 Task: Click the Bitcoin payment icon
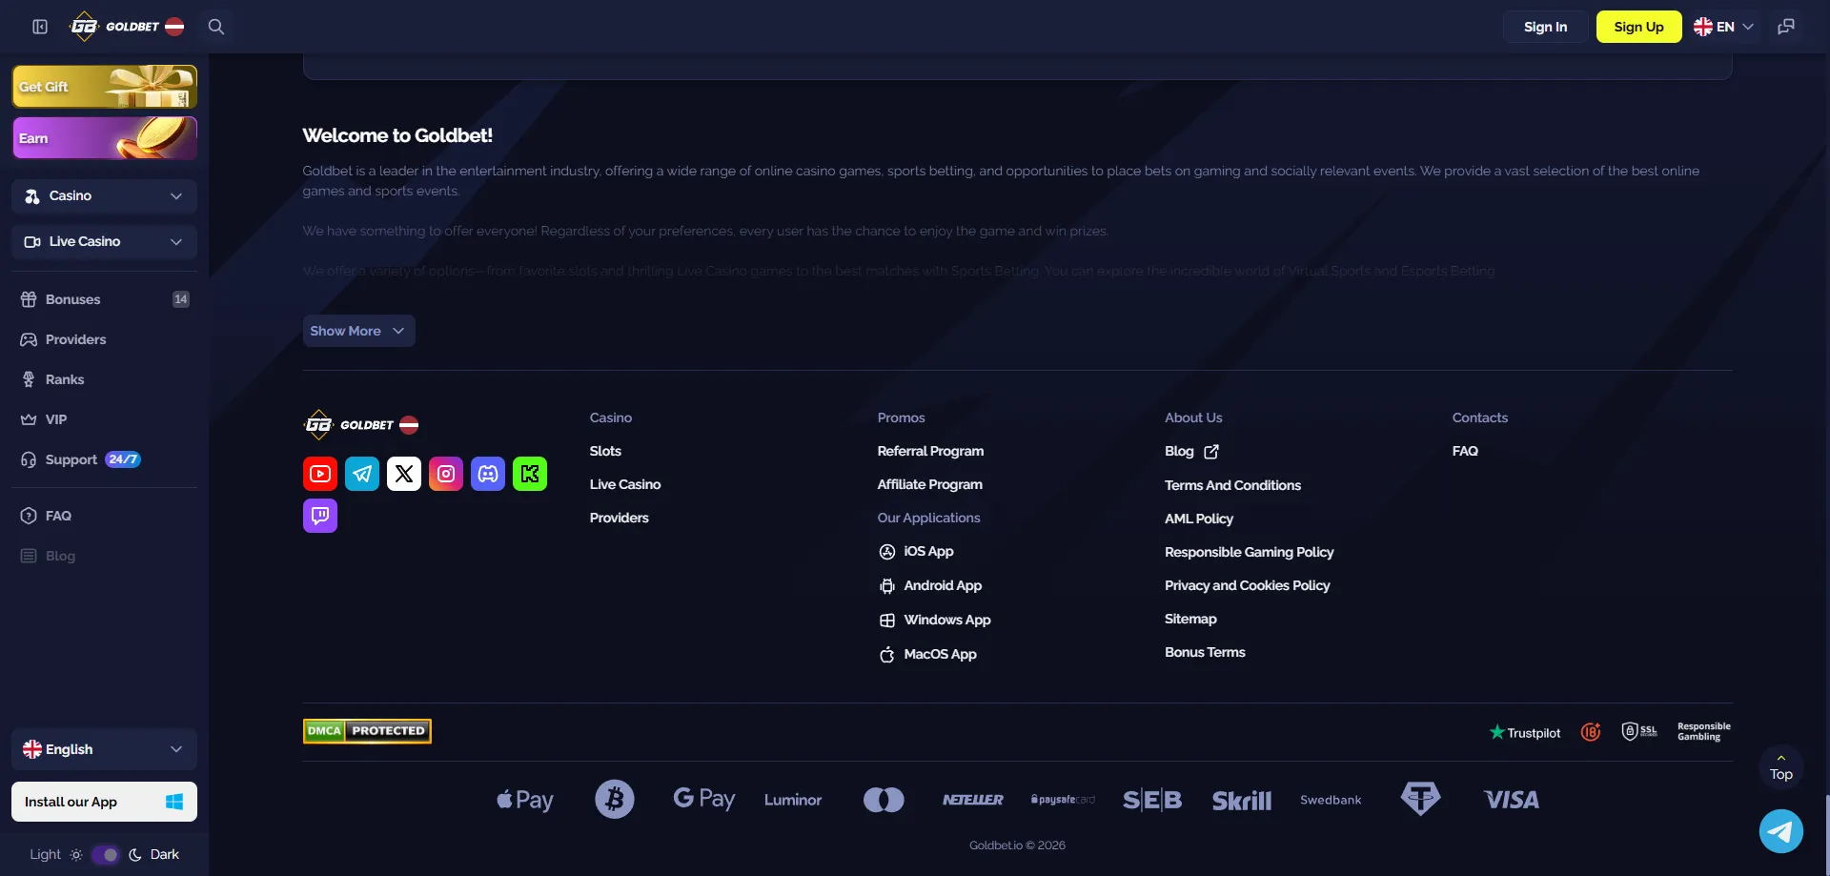coord(615,799)
